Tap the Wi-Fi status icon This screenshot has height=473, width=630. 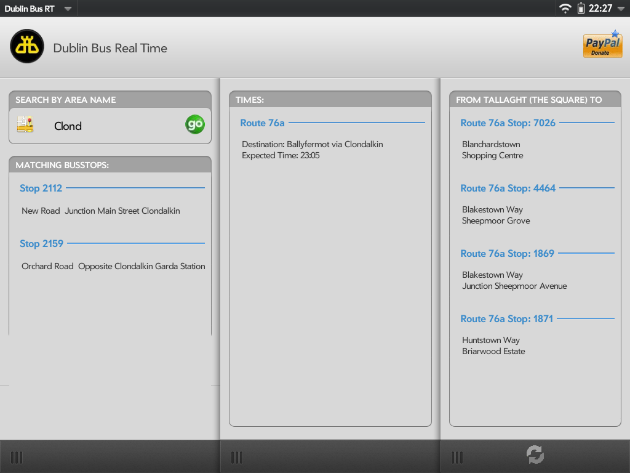(x=565, y=8)
